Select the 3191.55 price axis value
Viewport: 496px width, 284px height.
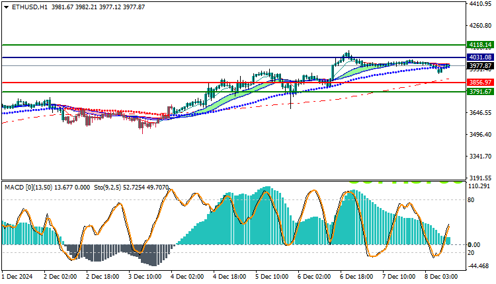point(480,178)
